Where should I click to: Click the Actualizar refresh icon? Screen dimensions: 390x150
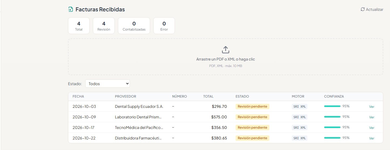363,9
